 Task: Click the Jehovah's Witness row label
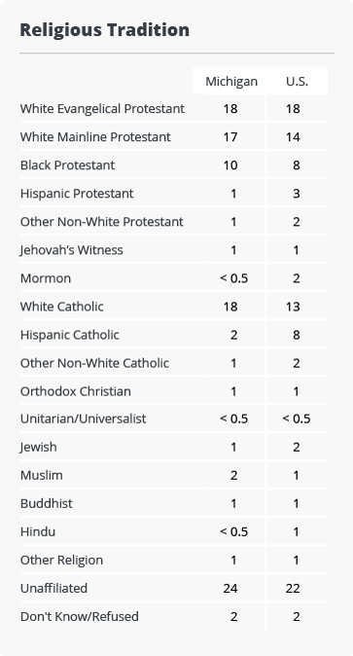click(x=72, y=250)
